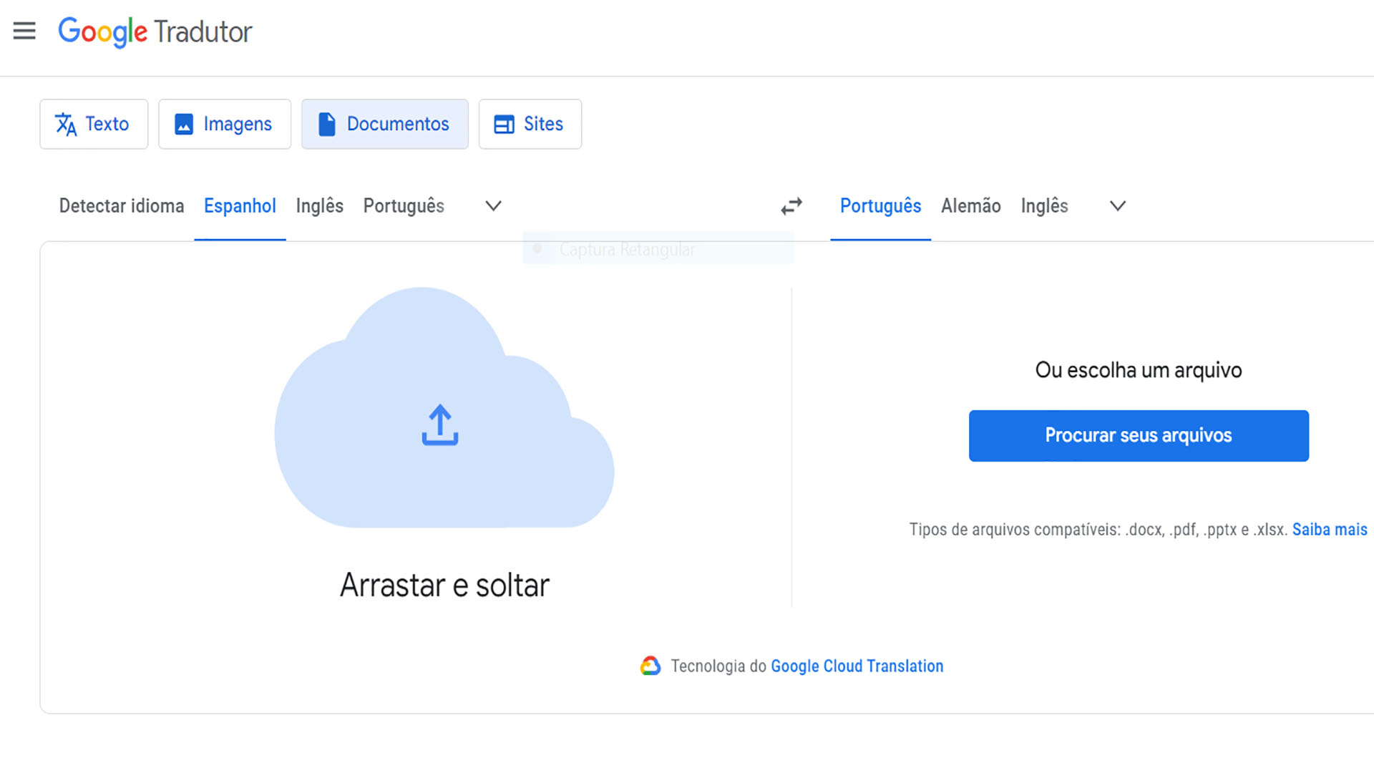Click the Imagens image icon
This screenshot has width=1374, height=773.
pyautogui.click(x=184, y=124)
